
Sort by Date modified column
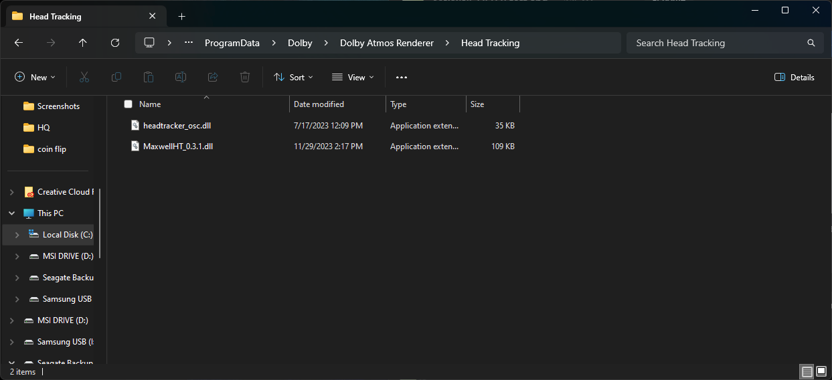click(319, 104)
